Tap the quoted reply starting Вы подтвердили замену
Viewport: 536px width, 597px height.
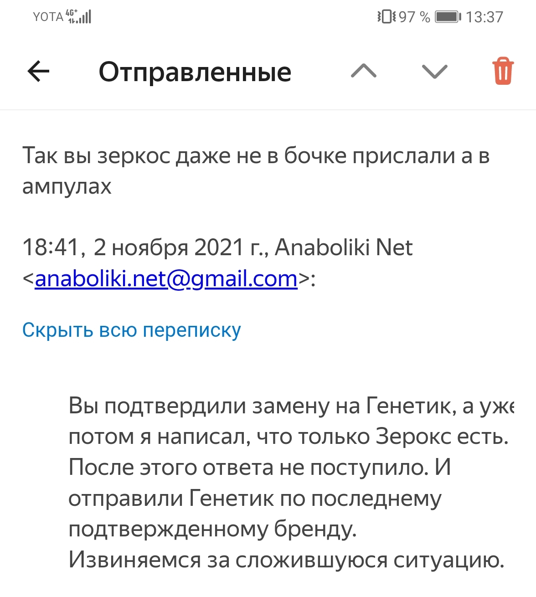click(x=291, y=483)
